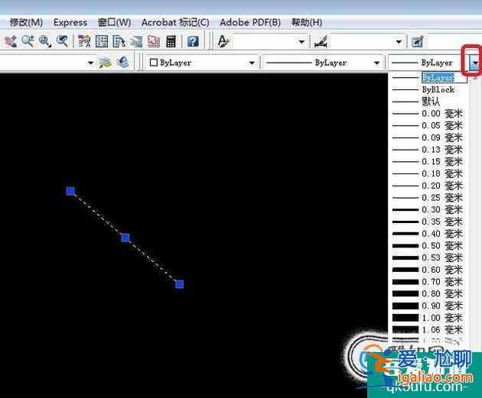
Task: Open the QuickCalc calculator icon
Action: [x=171, y=41]
